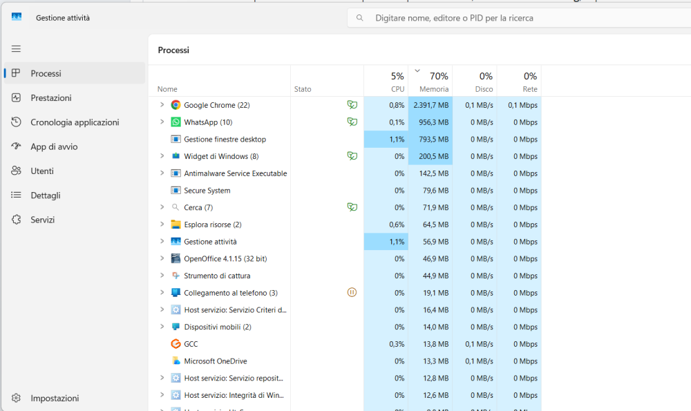The width and height of the screenshot is (691, 411).
Task: Open the Utenti page
Action: tap(75, 171)
